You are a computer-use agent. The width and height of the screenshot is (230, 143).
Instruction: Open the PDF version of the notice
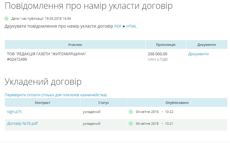[118, 26]
